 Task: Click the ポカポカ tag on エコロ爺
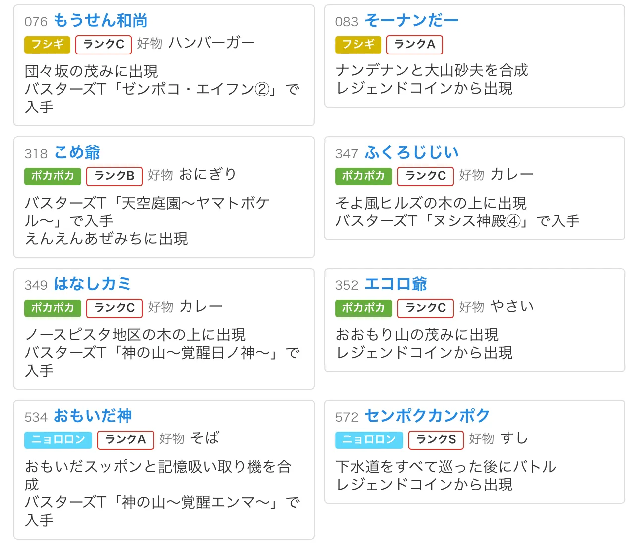click(x=364, y=308)
